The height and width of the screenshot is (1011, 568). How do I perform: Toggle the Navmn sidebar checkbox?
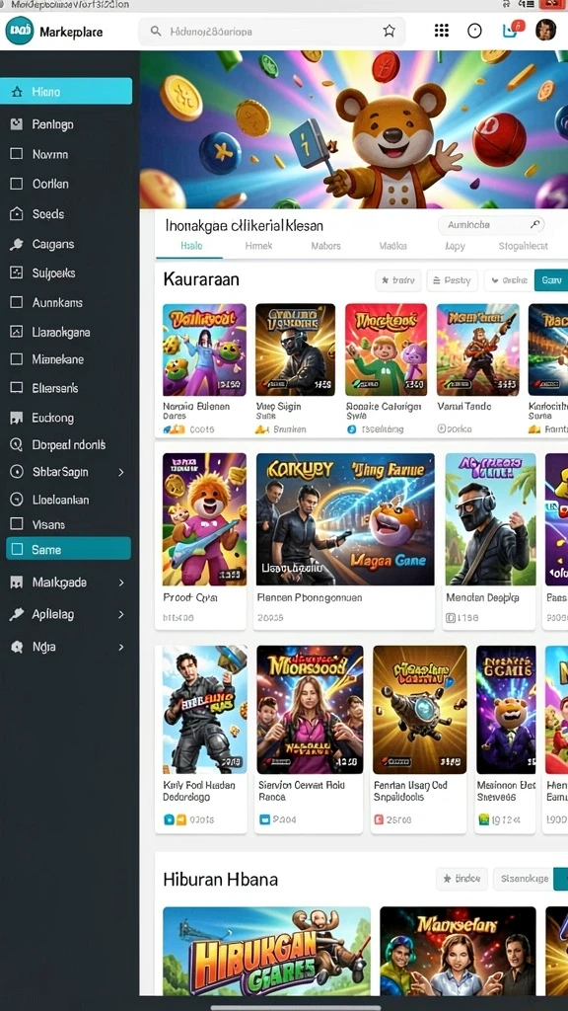pos(17,154)
